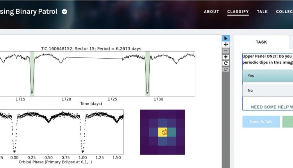Open the Talk section
293x168 pixels.
(x=262, y=12)
